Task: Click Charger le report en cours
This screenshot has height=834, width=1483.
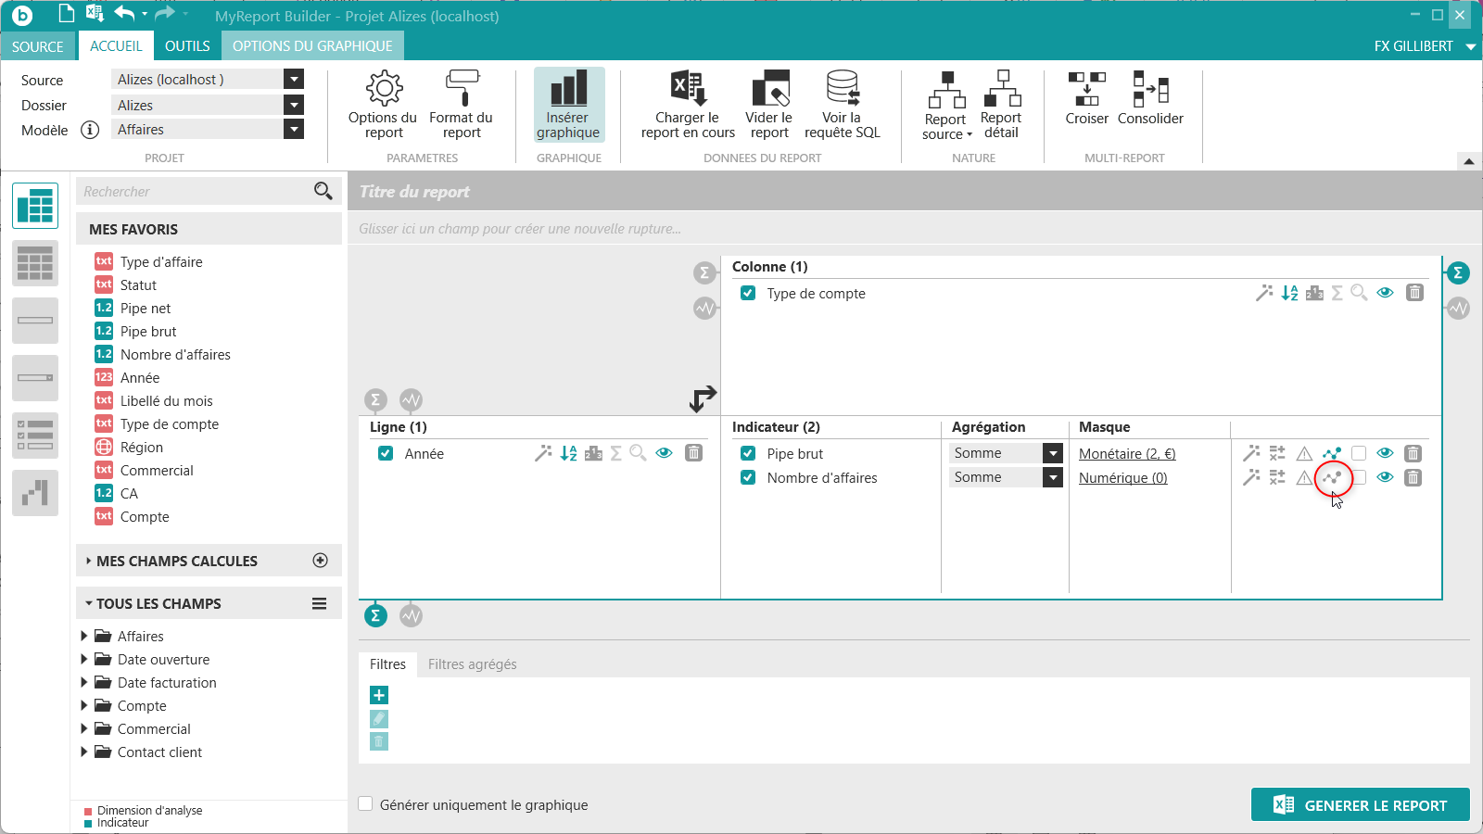Action: point(688,89)
